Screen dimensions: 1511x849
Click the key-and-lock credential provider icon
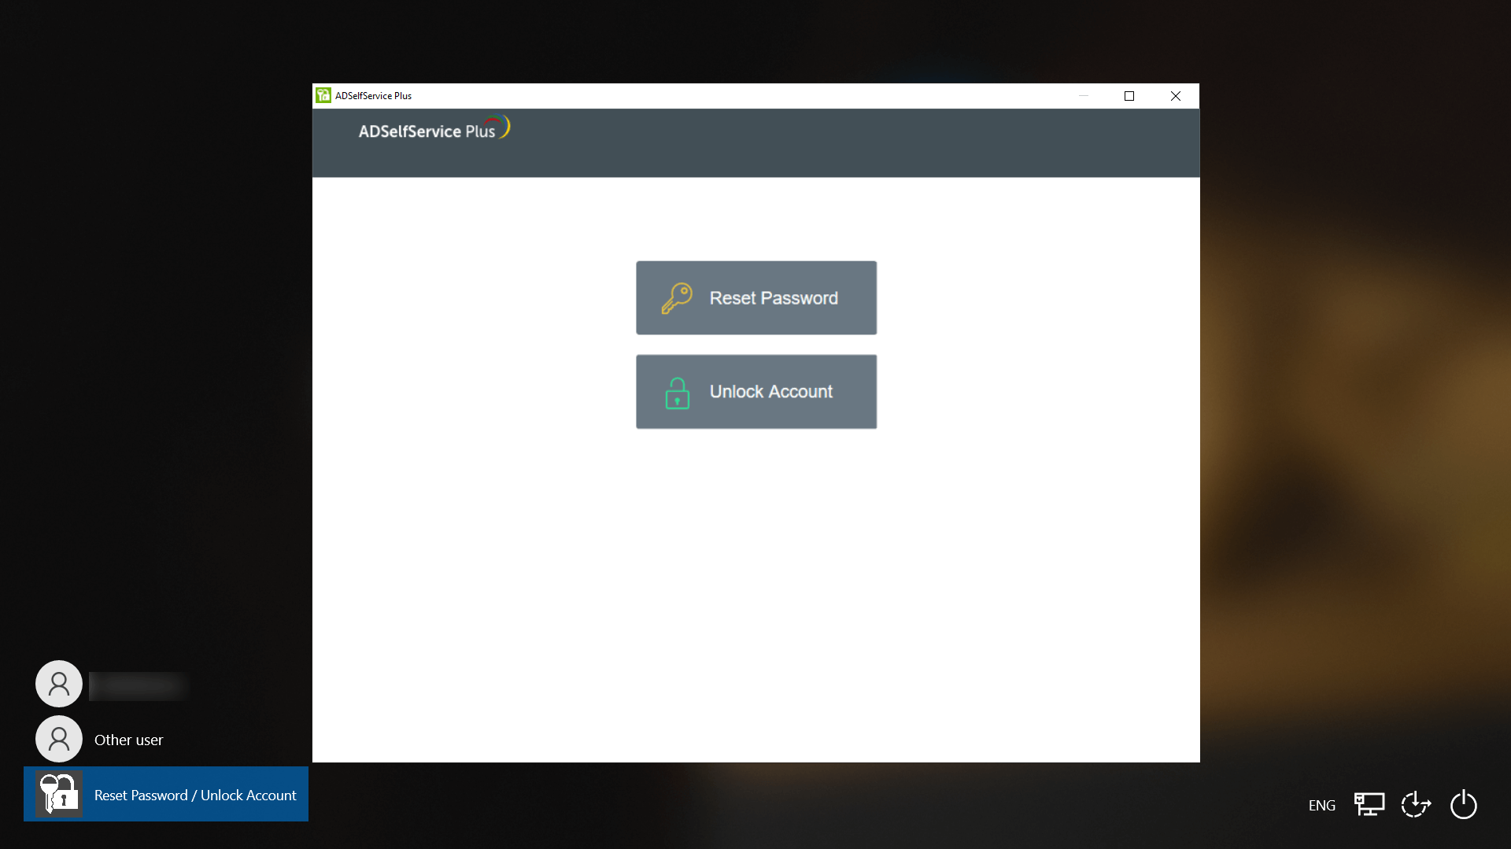coord(59,794)
